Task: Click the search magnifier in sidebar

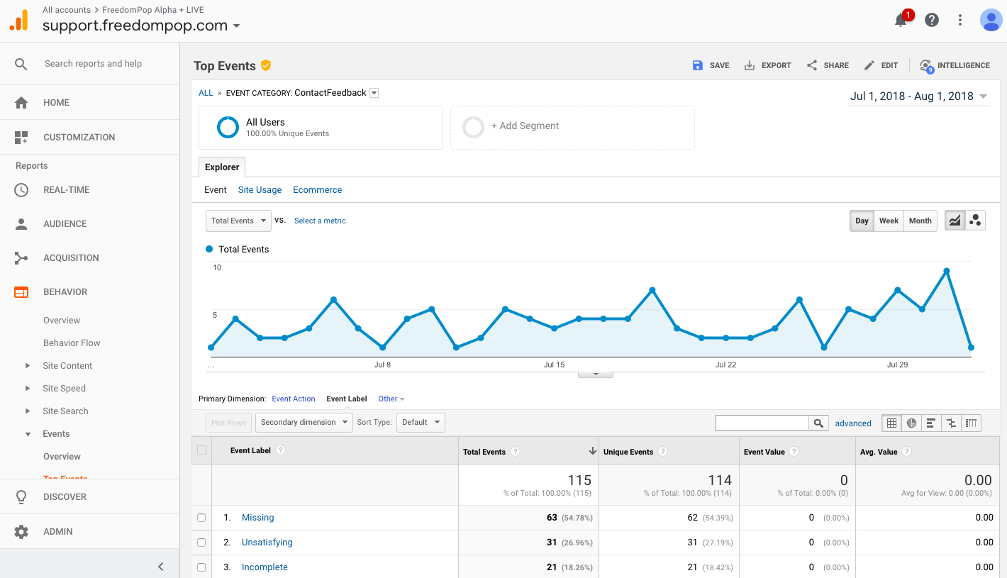Action: coord(21,64)
